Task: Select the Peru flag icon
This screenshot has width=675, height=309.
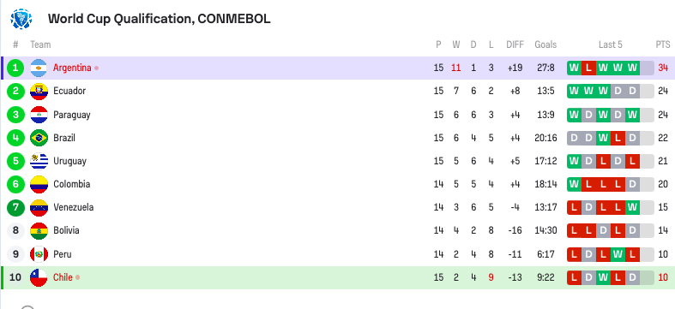Action: (x=39, y=254)
